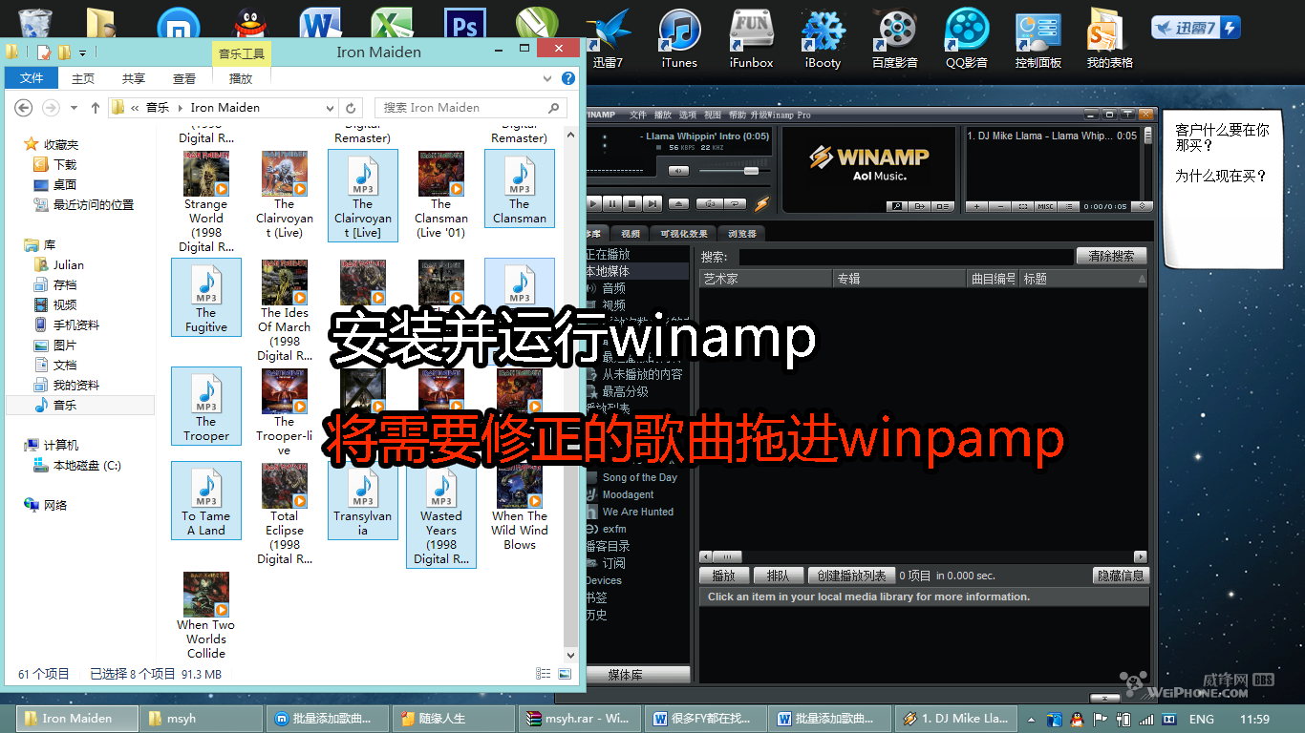Select the To Tame A Land file
Viewport: 1305px width, 733px height.
tap(206, 500)
